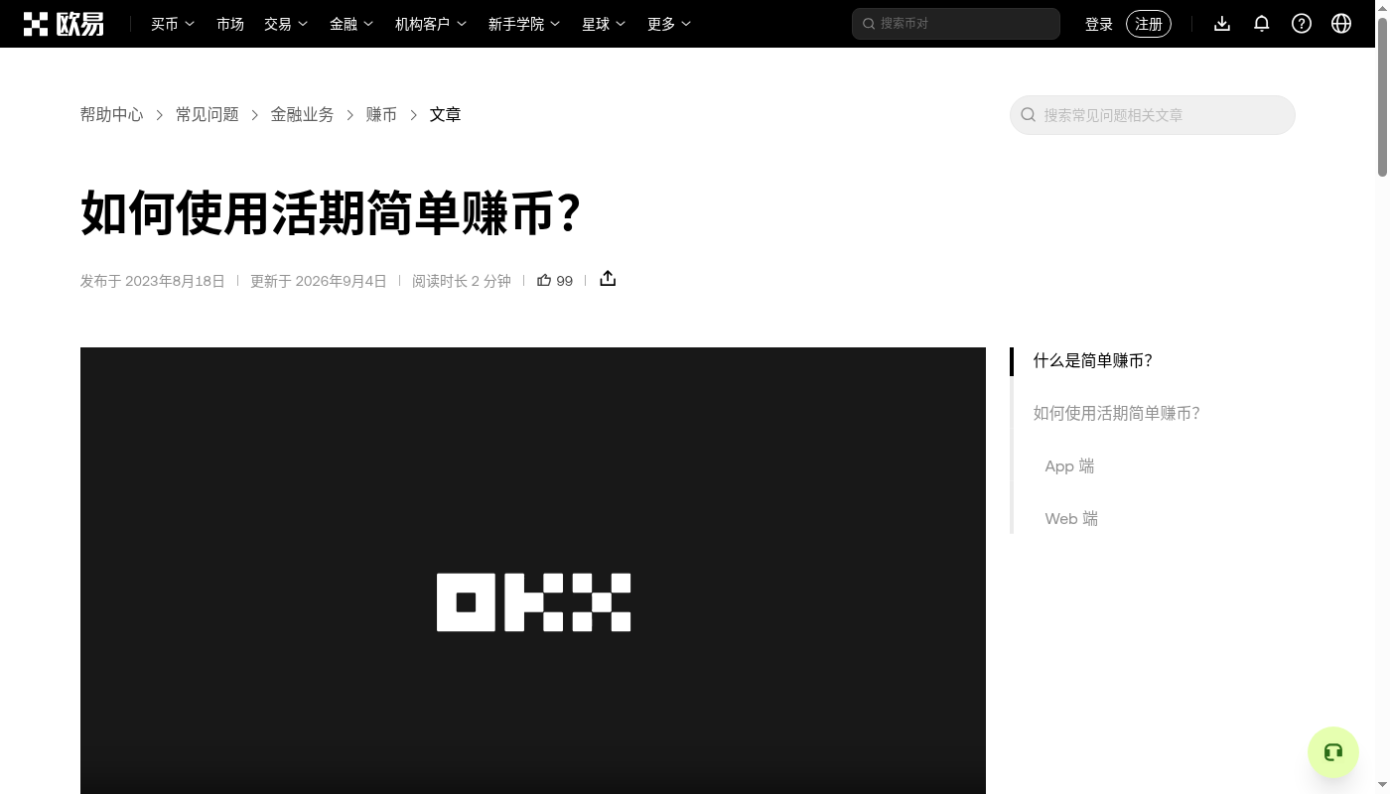The image size is (1390, 794).
Task: Jump to 如何使用活期简单赚币? section
Action: [1116, 414]
